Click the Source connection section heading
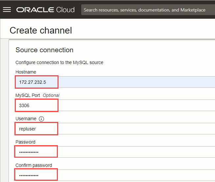Viewport: 215px width, 182px height. point(44,50)
